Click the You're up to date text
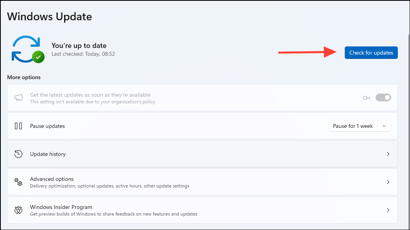Image resolution: width=410 pixels, height=230 pixels. (79, 46)
